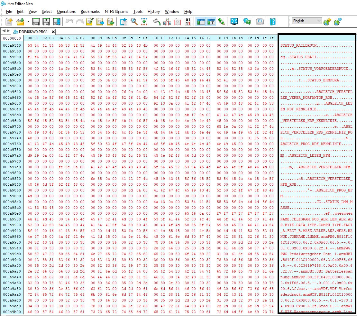
Task: Expand the Open file dropdown arrow
Action: pos(28,22)
